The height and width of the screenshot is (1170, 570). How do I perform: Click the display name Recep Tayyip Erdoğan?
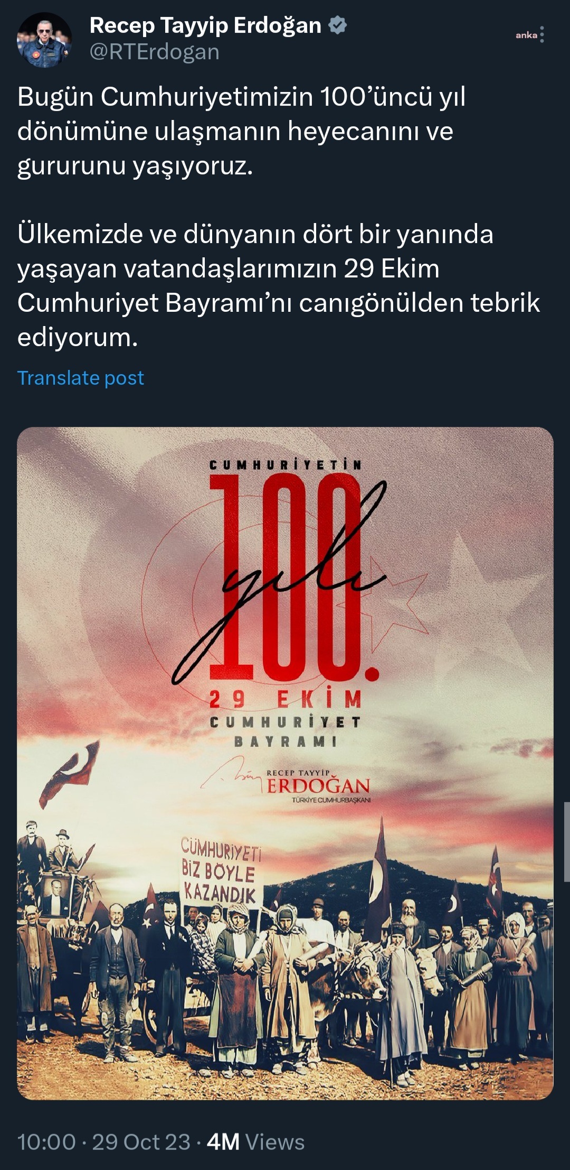click(x=205, y=25)
